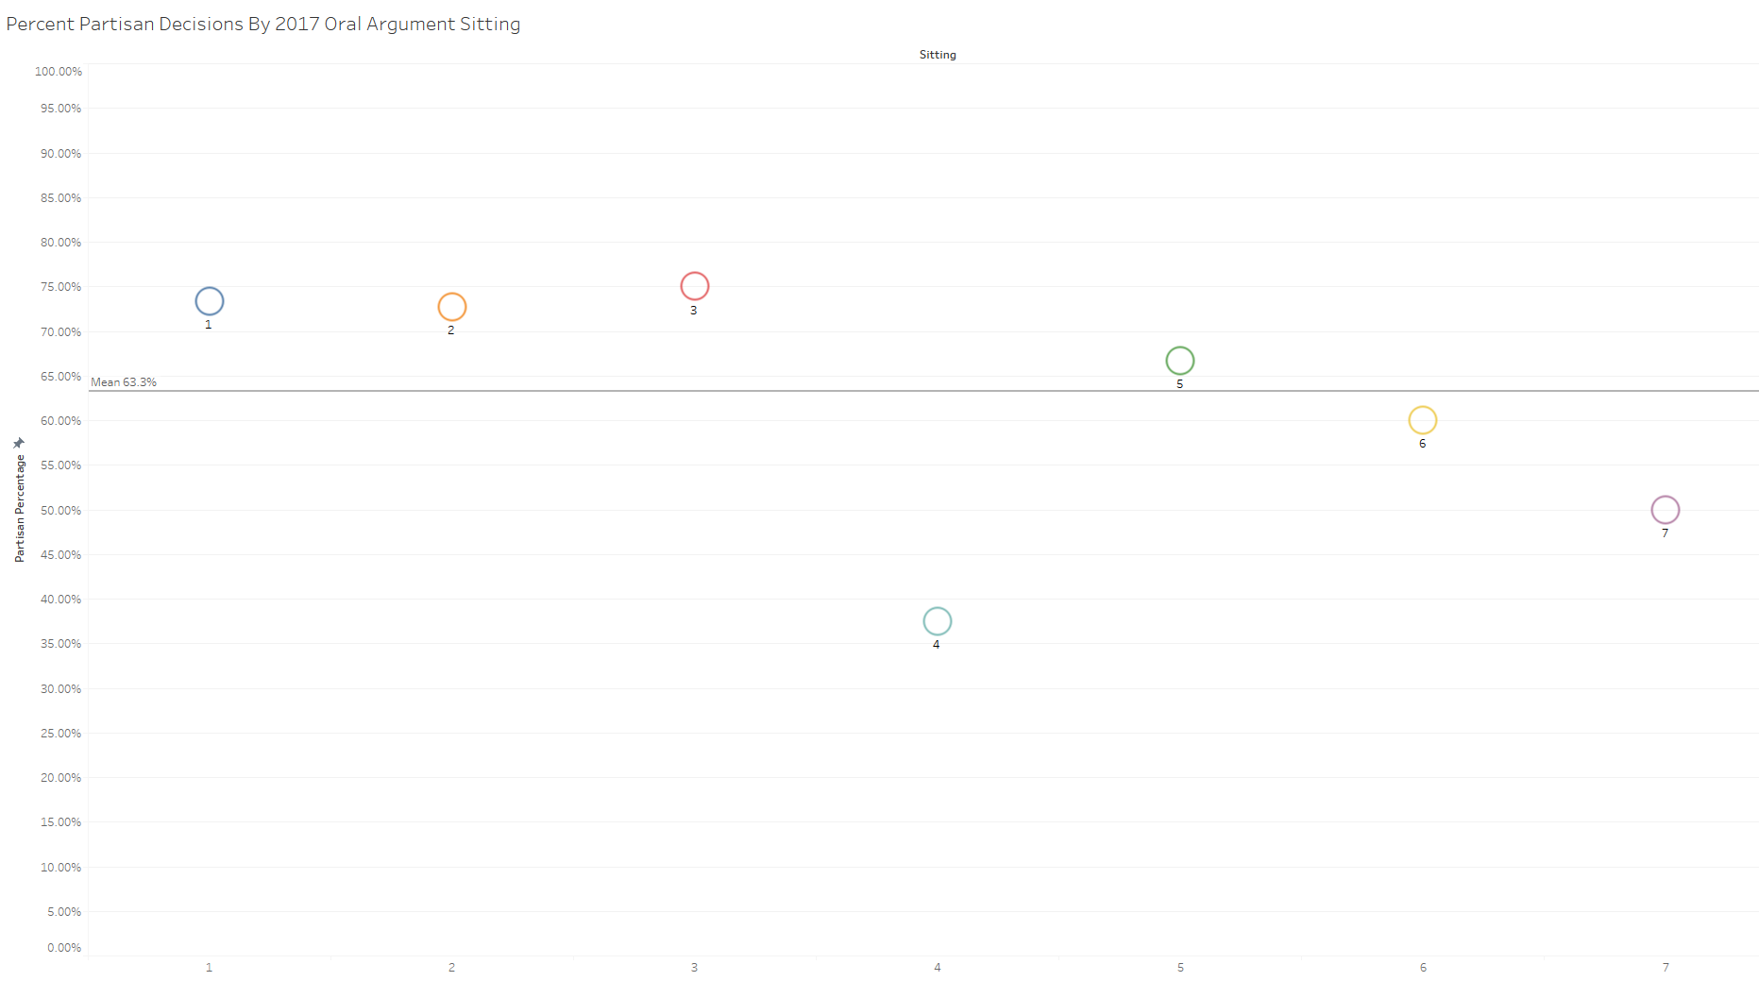Click the chart title 'Percent Partisan Decisions'
The height and width of the screenshot is (981, 1759).
click(x=263, y=25)
